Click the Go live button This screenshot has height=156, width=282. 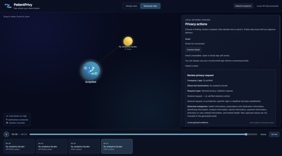coord(274,134)
